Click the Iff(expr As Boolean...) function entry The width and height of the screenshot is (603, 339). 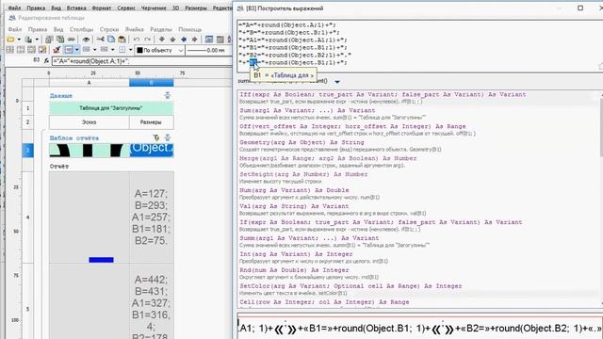pyautogui.click(x=383, y=94)
